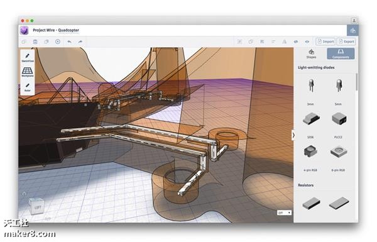Toggle visibility with the eye icon
The image size is (377, 242).
pyautogui.click(x=307, y=41)
